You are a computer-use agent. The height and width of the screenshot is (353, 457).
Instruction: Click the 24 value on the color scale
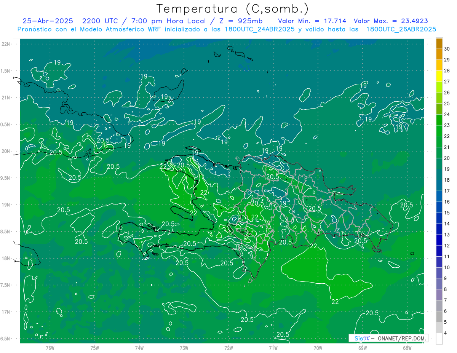tap(447, 114)
